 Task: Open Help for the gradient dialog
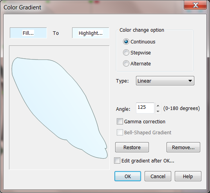pos(188,176)
